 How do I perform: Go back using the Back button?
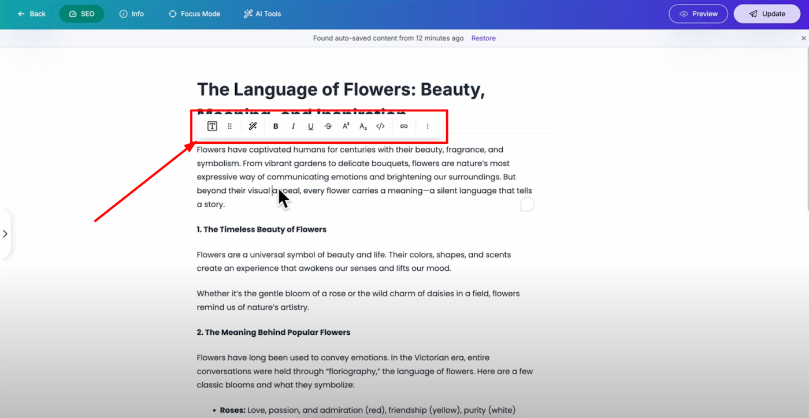tap(32, 14)
